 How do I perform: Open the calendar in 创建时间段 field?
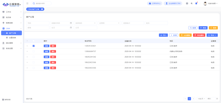71,23
